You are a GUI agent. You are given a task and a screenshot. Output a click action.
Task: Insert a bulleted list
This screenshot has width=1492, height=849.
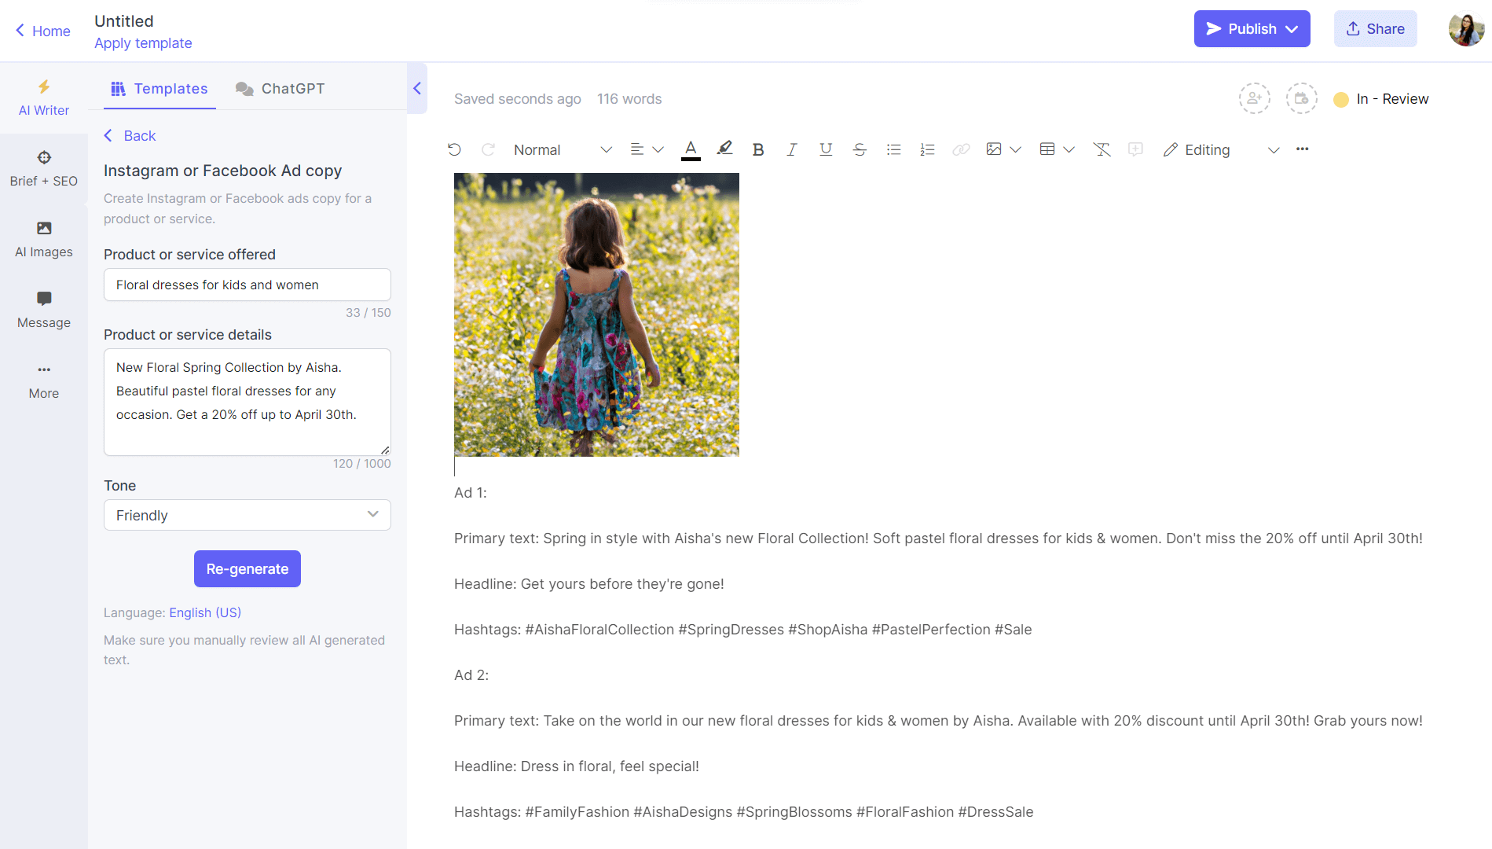point(893,149)
